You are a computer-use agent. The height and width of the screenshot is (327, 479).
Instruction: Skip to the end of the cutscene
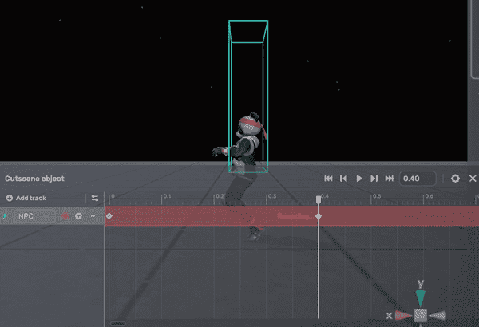(x=390, y=179)
